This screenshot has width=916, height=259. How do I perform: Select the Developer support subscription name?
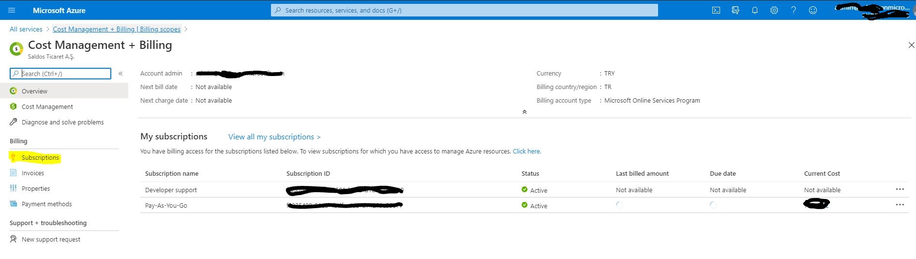(171, 190)
